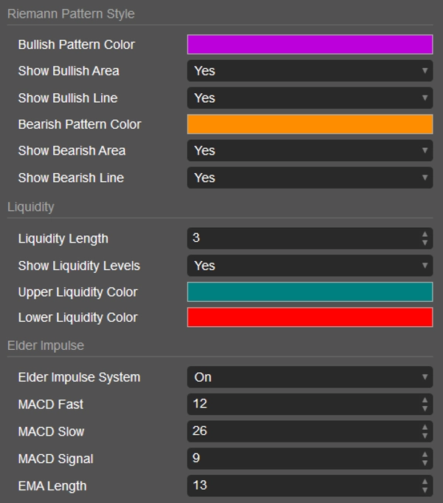443x503 pixels.
Task: Increase Liquidity Length with the up arrow
Action: [x=425, y=234]
